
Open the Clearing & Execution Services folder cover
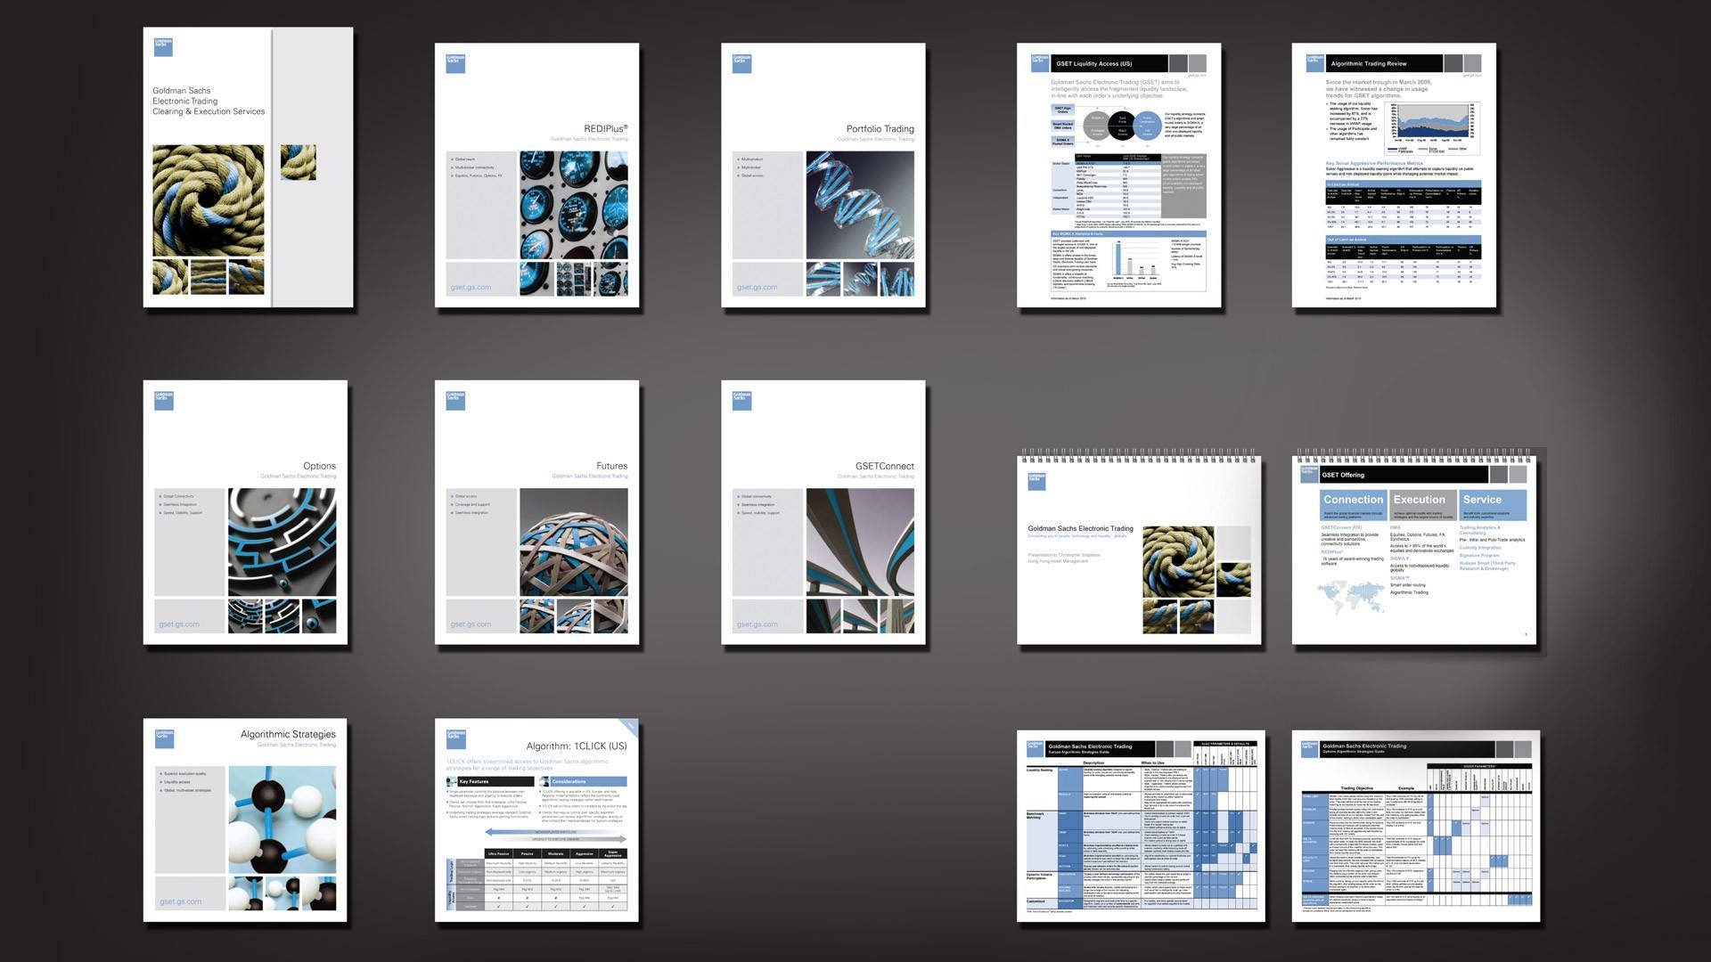tap(248, 167)
